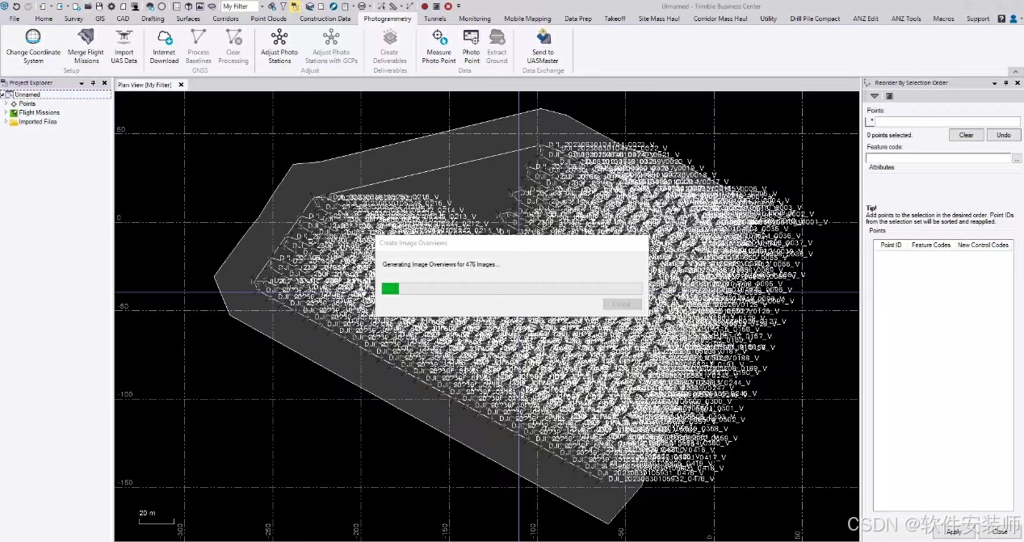
Task: Click the Apply button at panel bottom
Action: coord(954,531)
